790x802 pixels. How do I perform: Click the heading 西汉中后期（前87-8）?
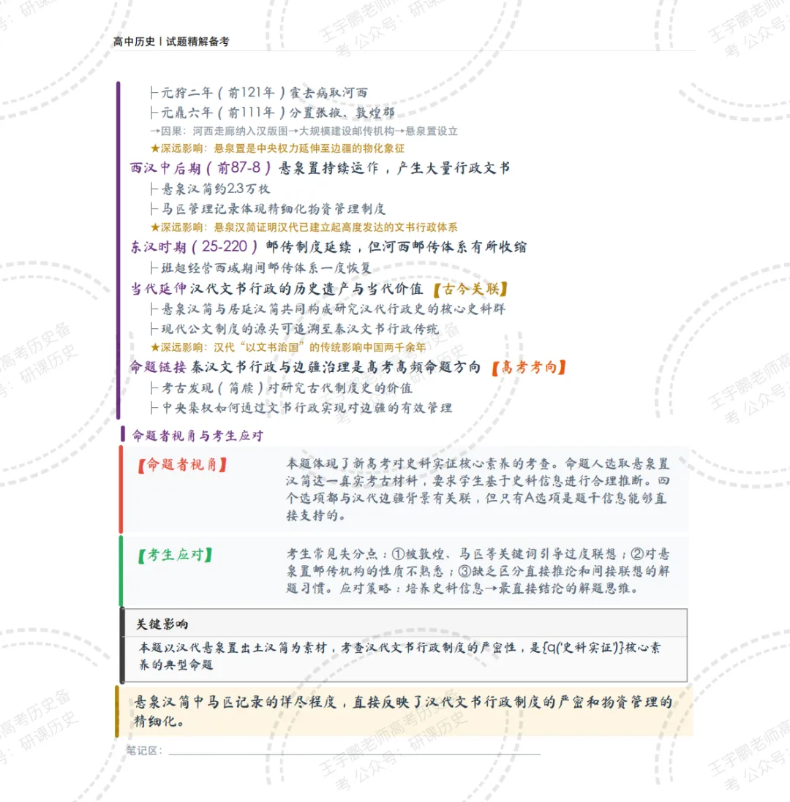click(x=200, y=167)
